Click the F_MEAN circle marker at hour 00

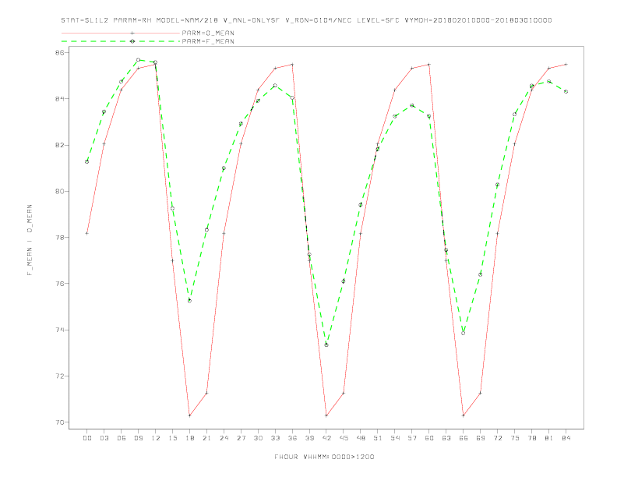pos(87,162)
